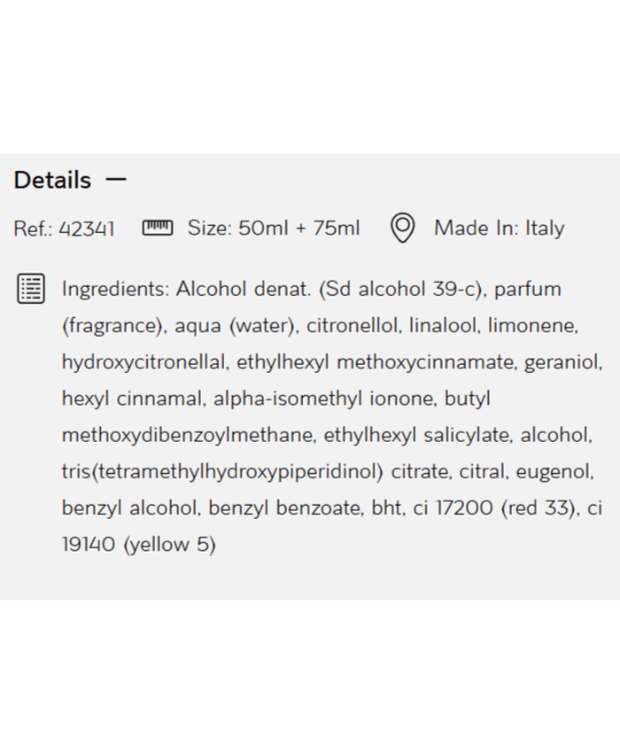The height and width of the screenshot is (753, 620).
Task: Click the 19140 (yellow 5) text
Action: pos(138,544)
